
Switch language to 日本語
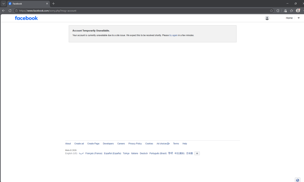(189, 153)
